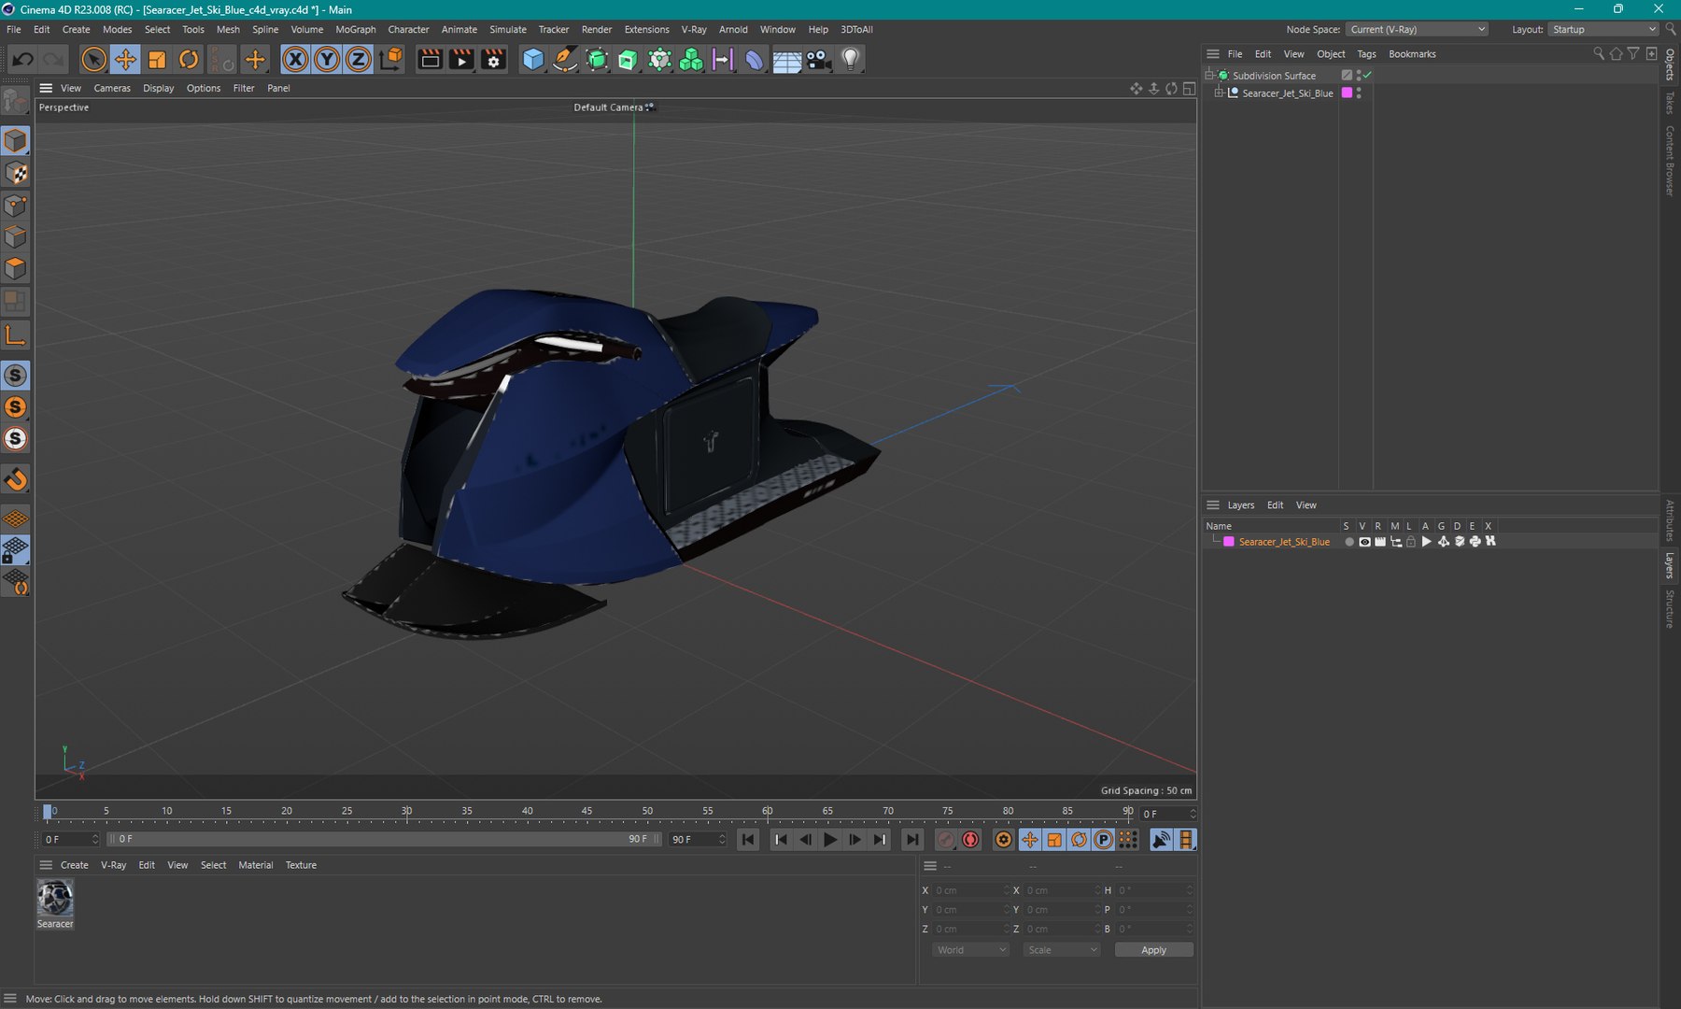Viewport: 1681px width, 1009px height.
Task: Open Content Browser side tab
Action: [x=1671, y=162]
